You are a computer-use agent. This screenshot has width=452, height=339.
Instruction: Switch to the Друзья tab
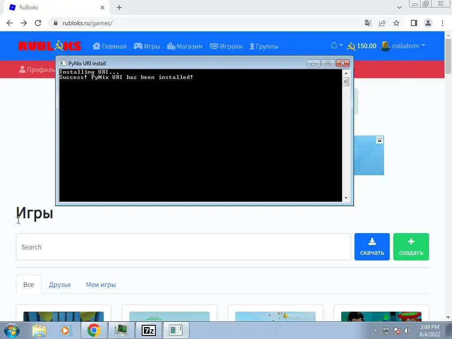(60, 285)
